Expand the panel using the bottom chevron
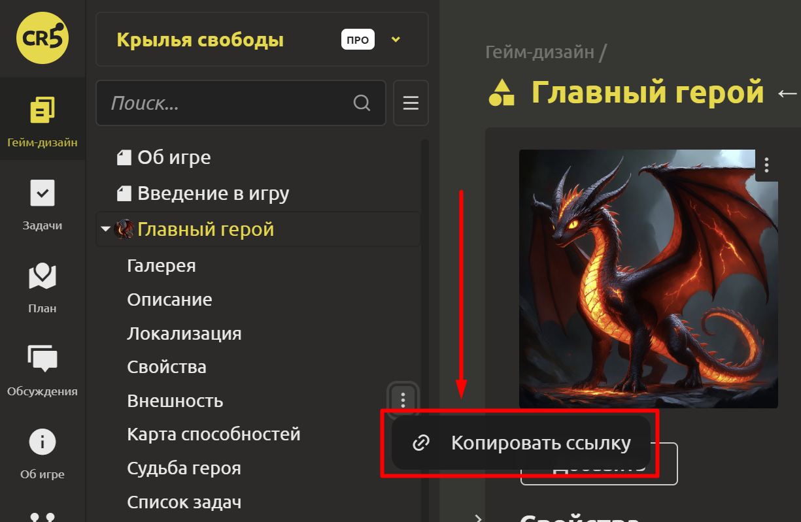 [478, 518]
